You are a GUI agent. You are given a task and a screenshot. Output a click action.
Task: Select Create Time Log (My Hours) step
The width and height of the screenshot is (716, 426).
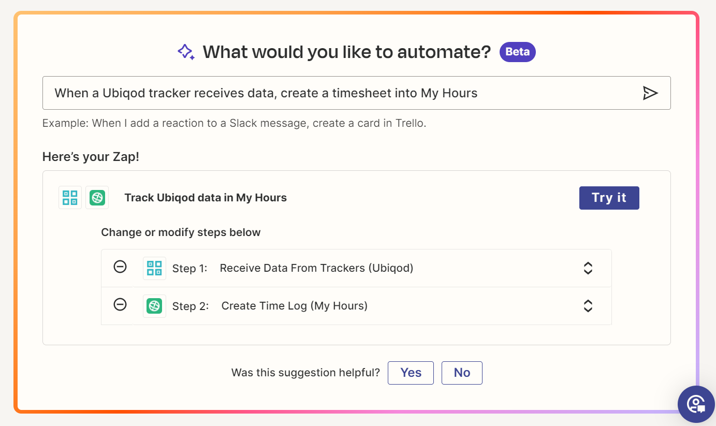pos(295,306)
